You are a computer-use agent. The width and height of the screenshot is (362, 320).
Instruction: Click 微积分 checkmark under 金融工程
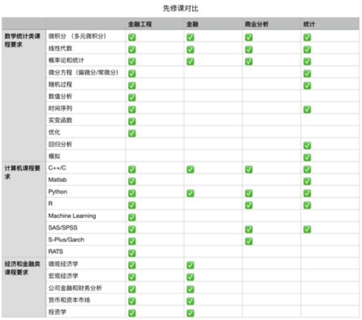point(132,37)
